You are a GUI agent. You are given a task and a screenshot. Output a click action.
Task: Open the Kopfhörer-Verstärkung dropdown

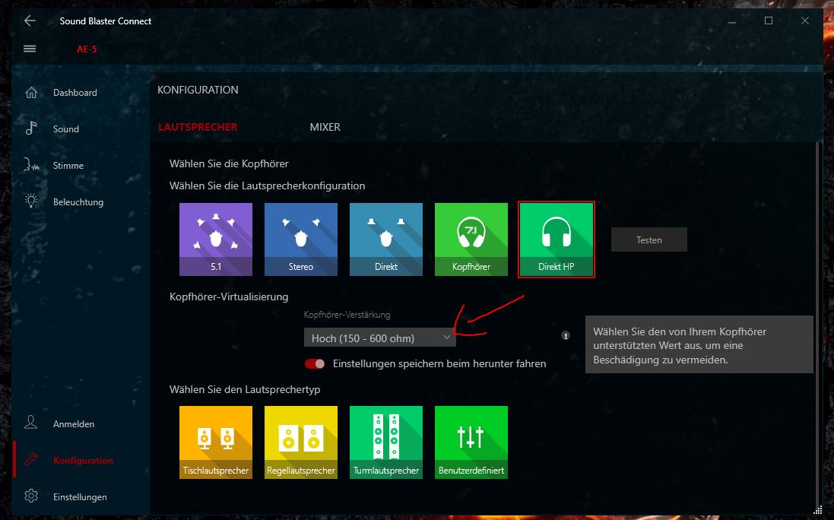(380, 338)
